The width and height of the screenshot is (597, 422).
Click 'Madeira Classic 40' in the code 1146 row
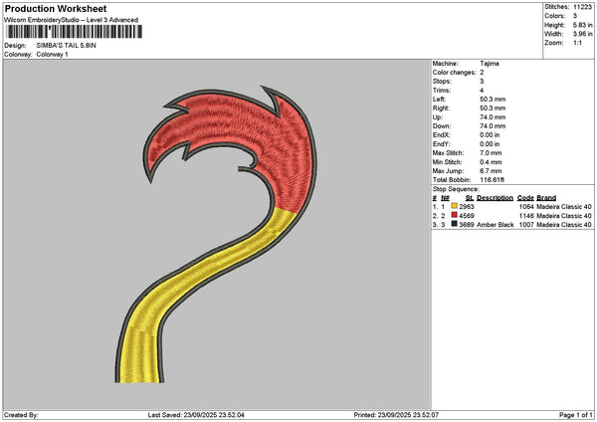pyautogui.click(x=564, y=216)
